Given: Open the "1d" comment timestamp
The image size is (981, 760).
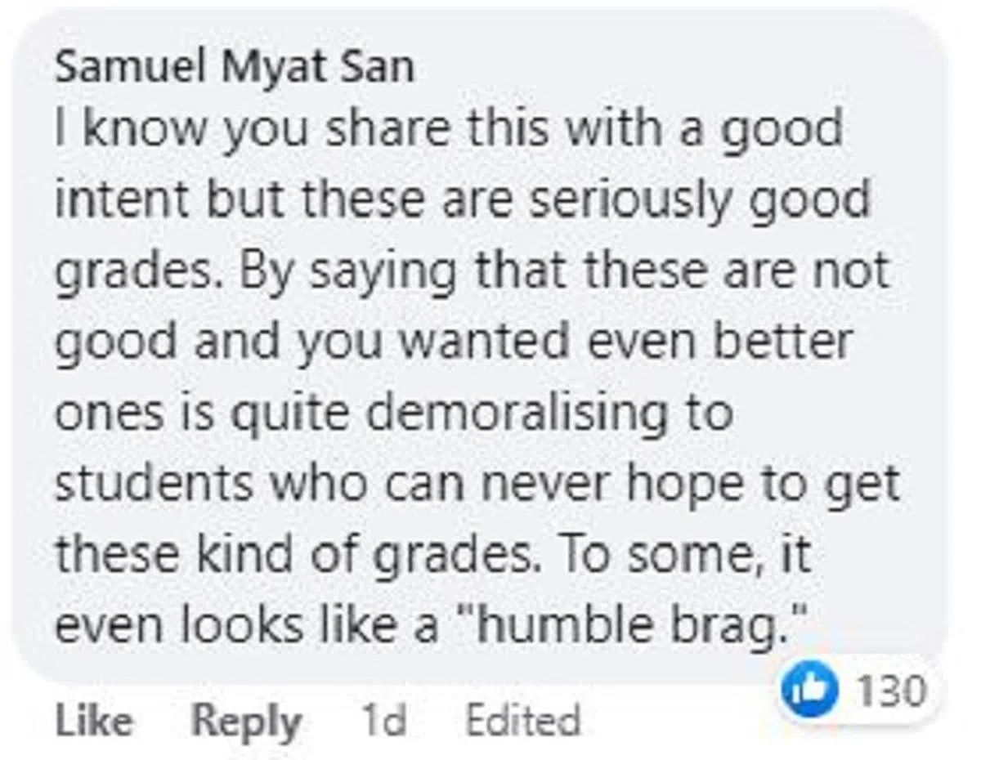Looking at the screenshot, I should coord(383,721).
